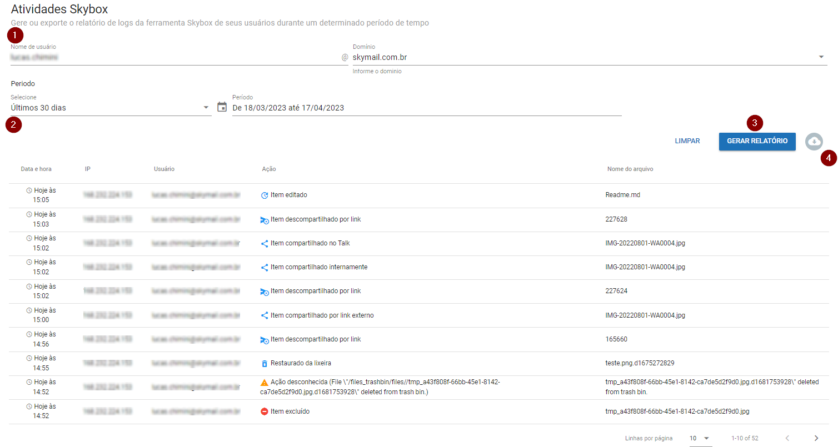This screenshot has width=838, height=447.
Task: Click the share icon for Item compartilhado por link externo
Action: tap(265, 315)
